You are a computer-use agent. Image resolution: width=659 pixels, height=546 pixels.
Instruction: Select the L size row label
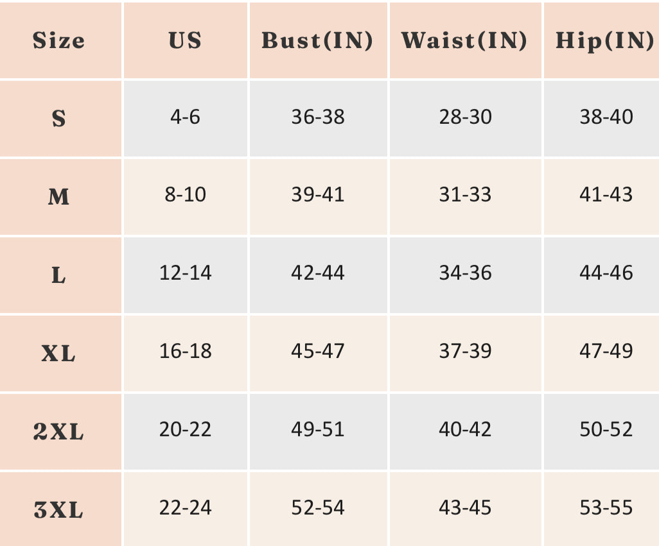pos(58,275)
